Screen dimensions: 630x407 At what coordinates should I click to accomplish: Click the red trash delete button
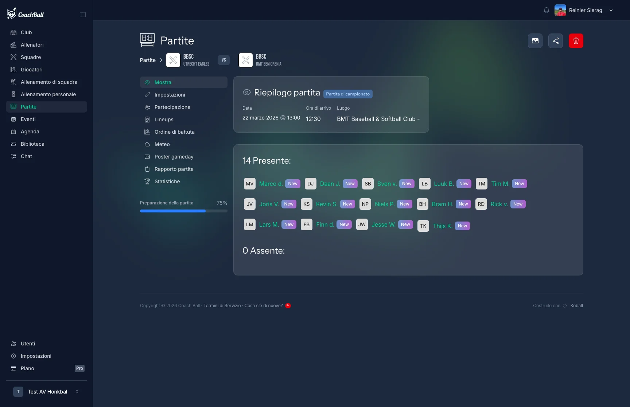(x=576, y=41)
